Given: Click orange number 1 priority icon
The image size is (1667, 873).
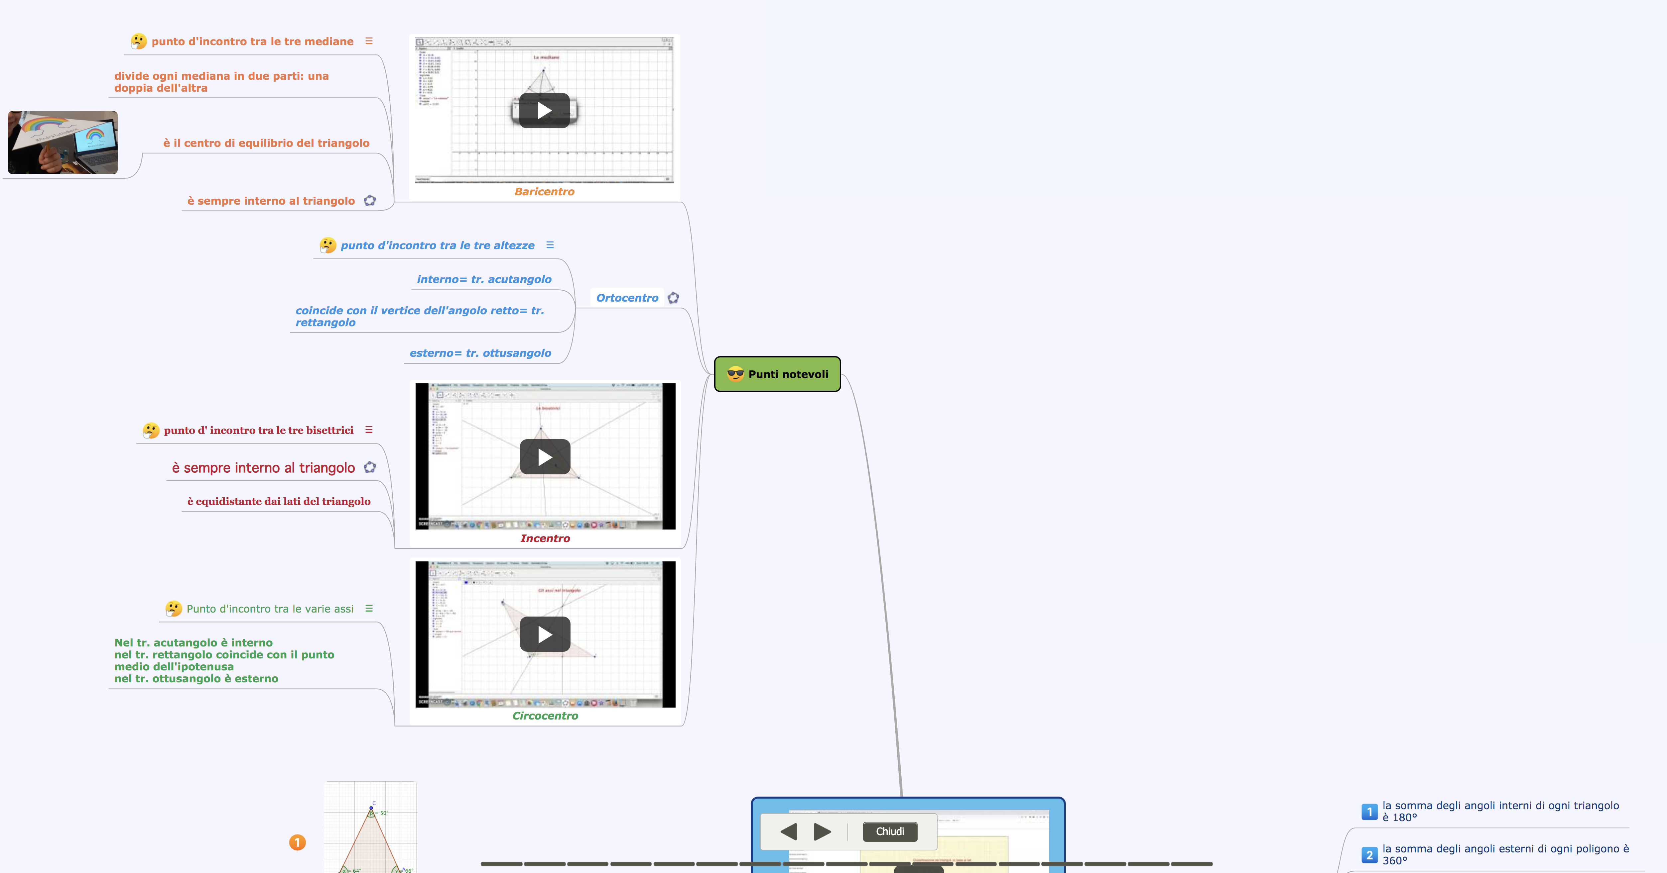Looking at the screenshot, I should 297,843.
